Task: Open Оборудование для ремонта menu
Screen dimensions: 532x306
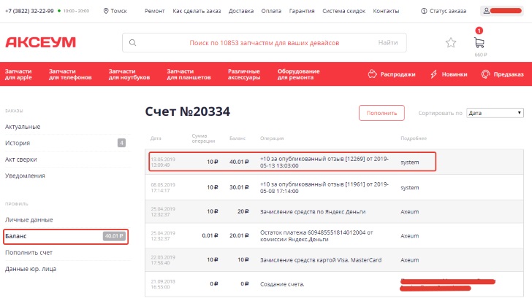Action: 298,74
